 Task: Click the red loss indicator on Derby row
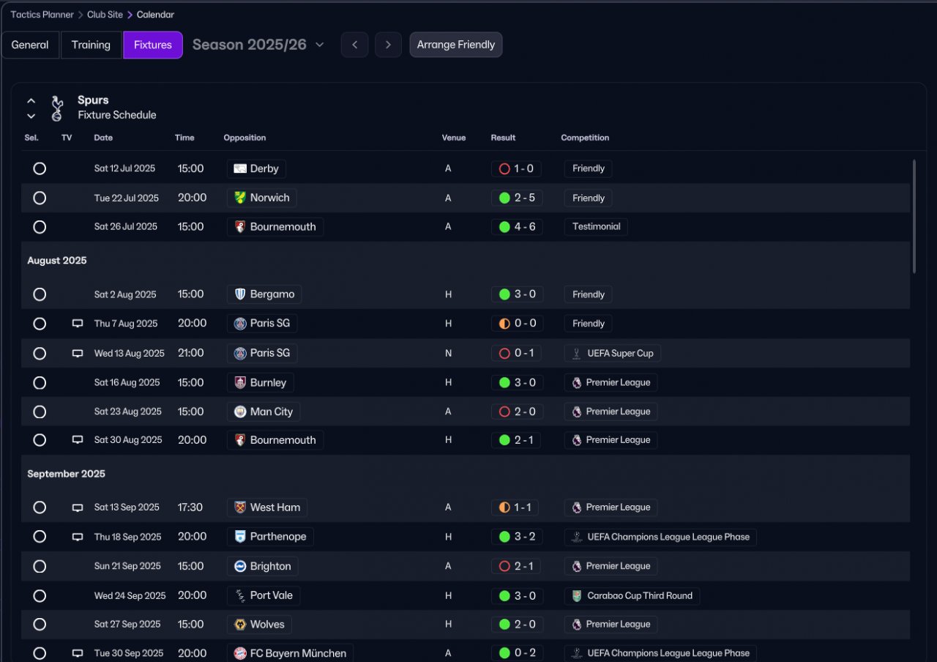504,169
